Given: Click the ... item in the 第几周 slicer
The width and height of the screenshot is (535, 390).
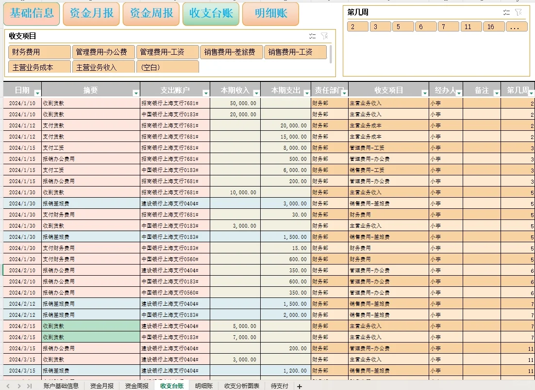Looking at the screenshot, I should pos(517,27).
